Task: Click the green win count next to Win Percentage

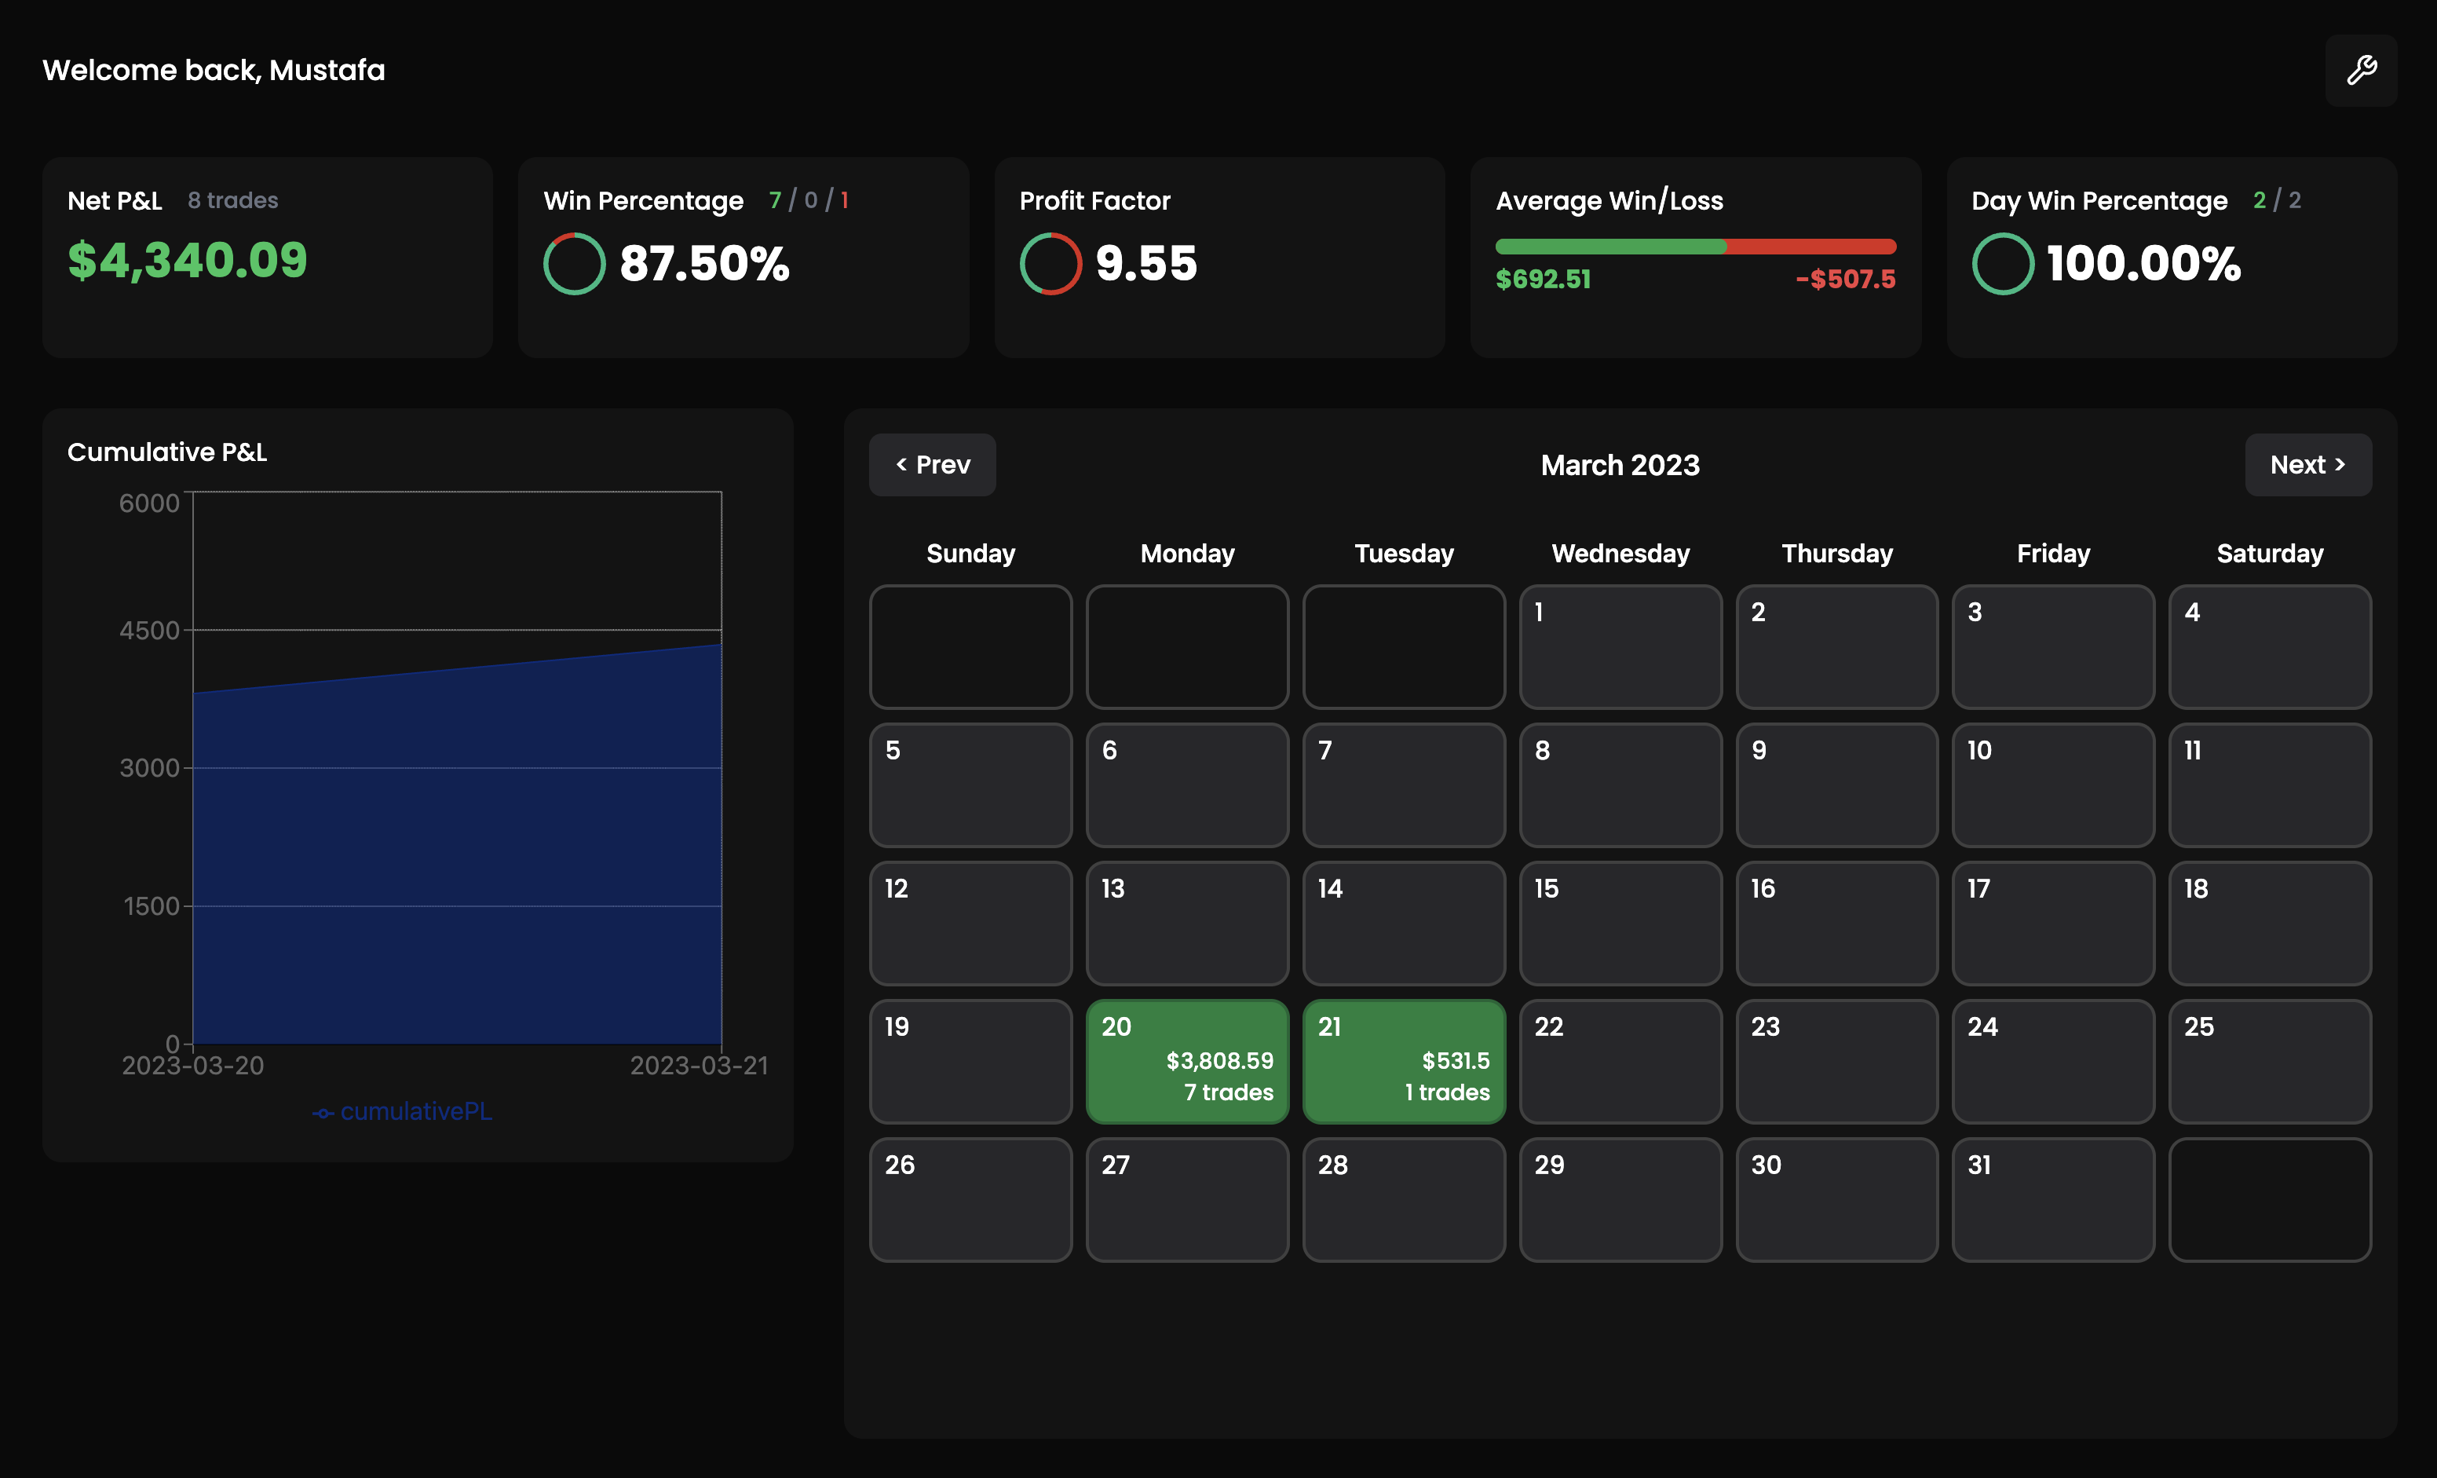Action: pos(776,198)
